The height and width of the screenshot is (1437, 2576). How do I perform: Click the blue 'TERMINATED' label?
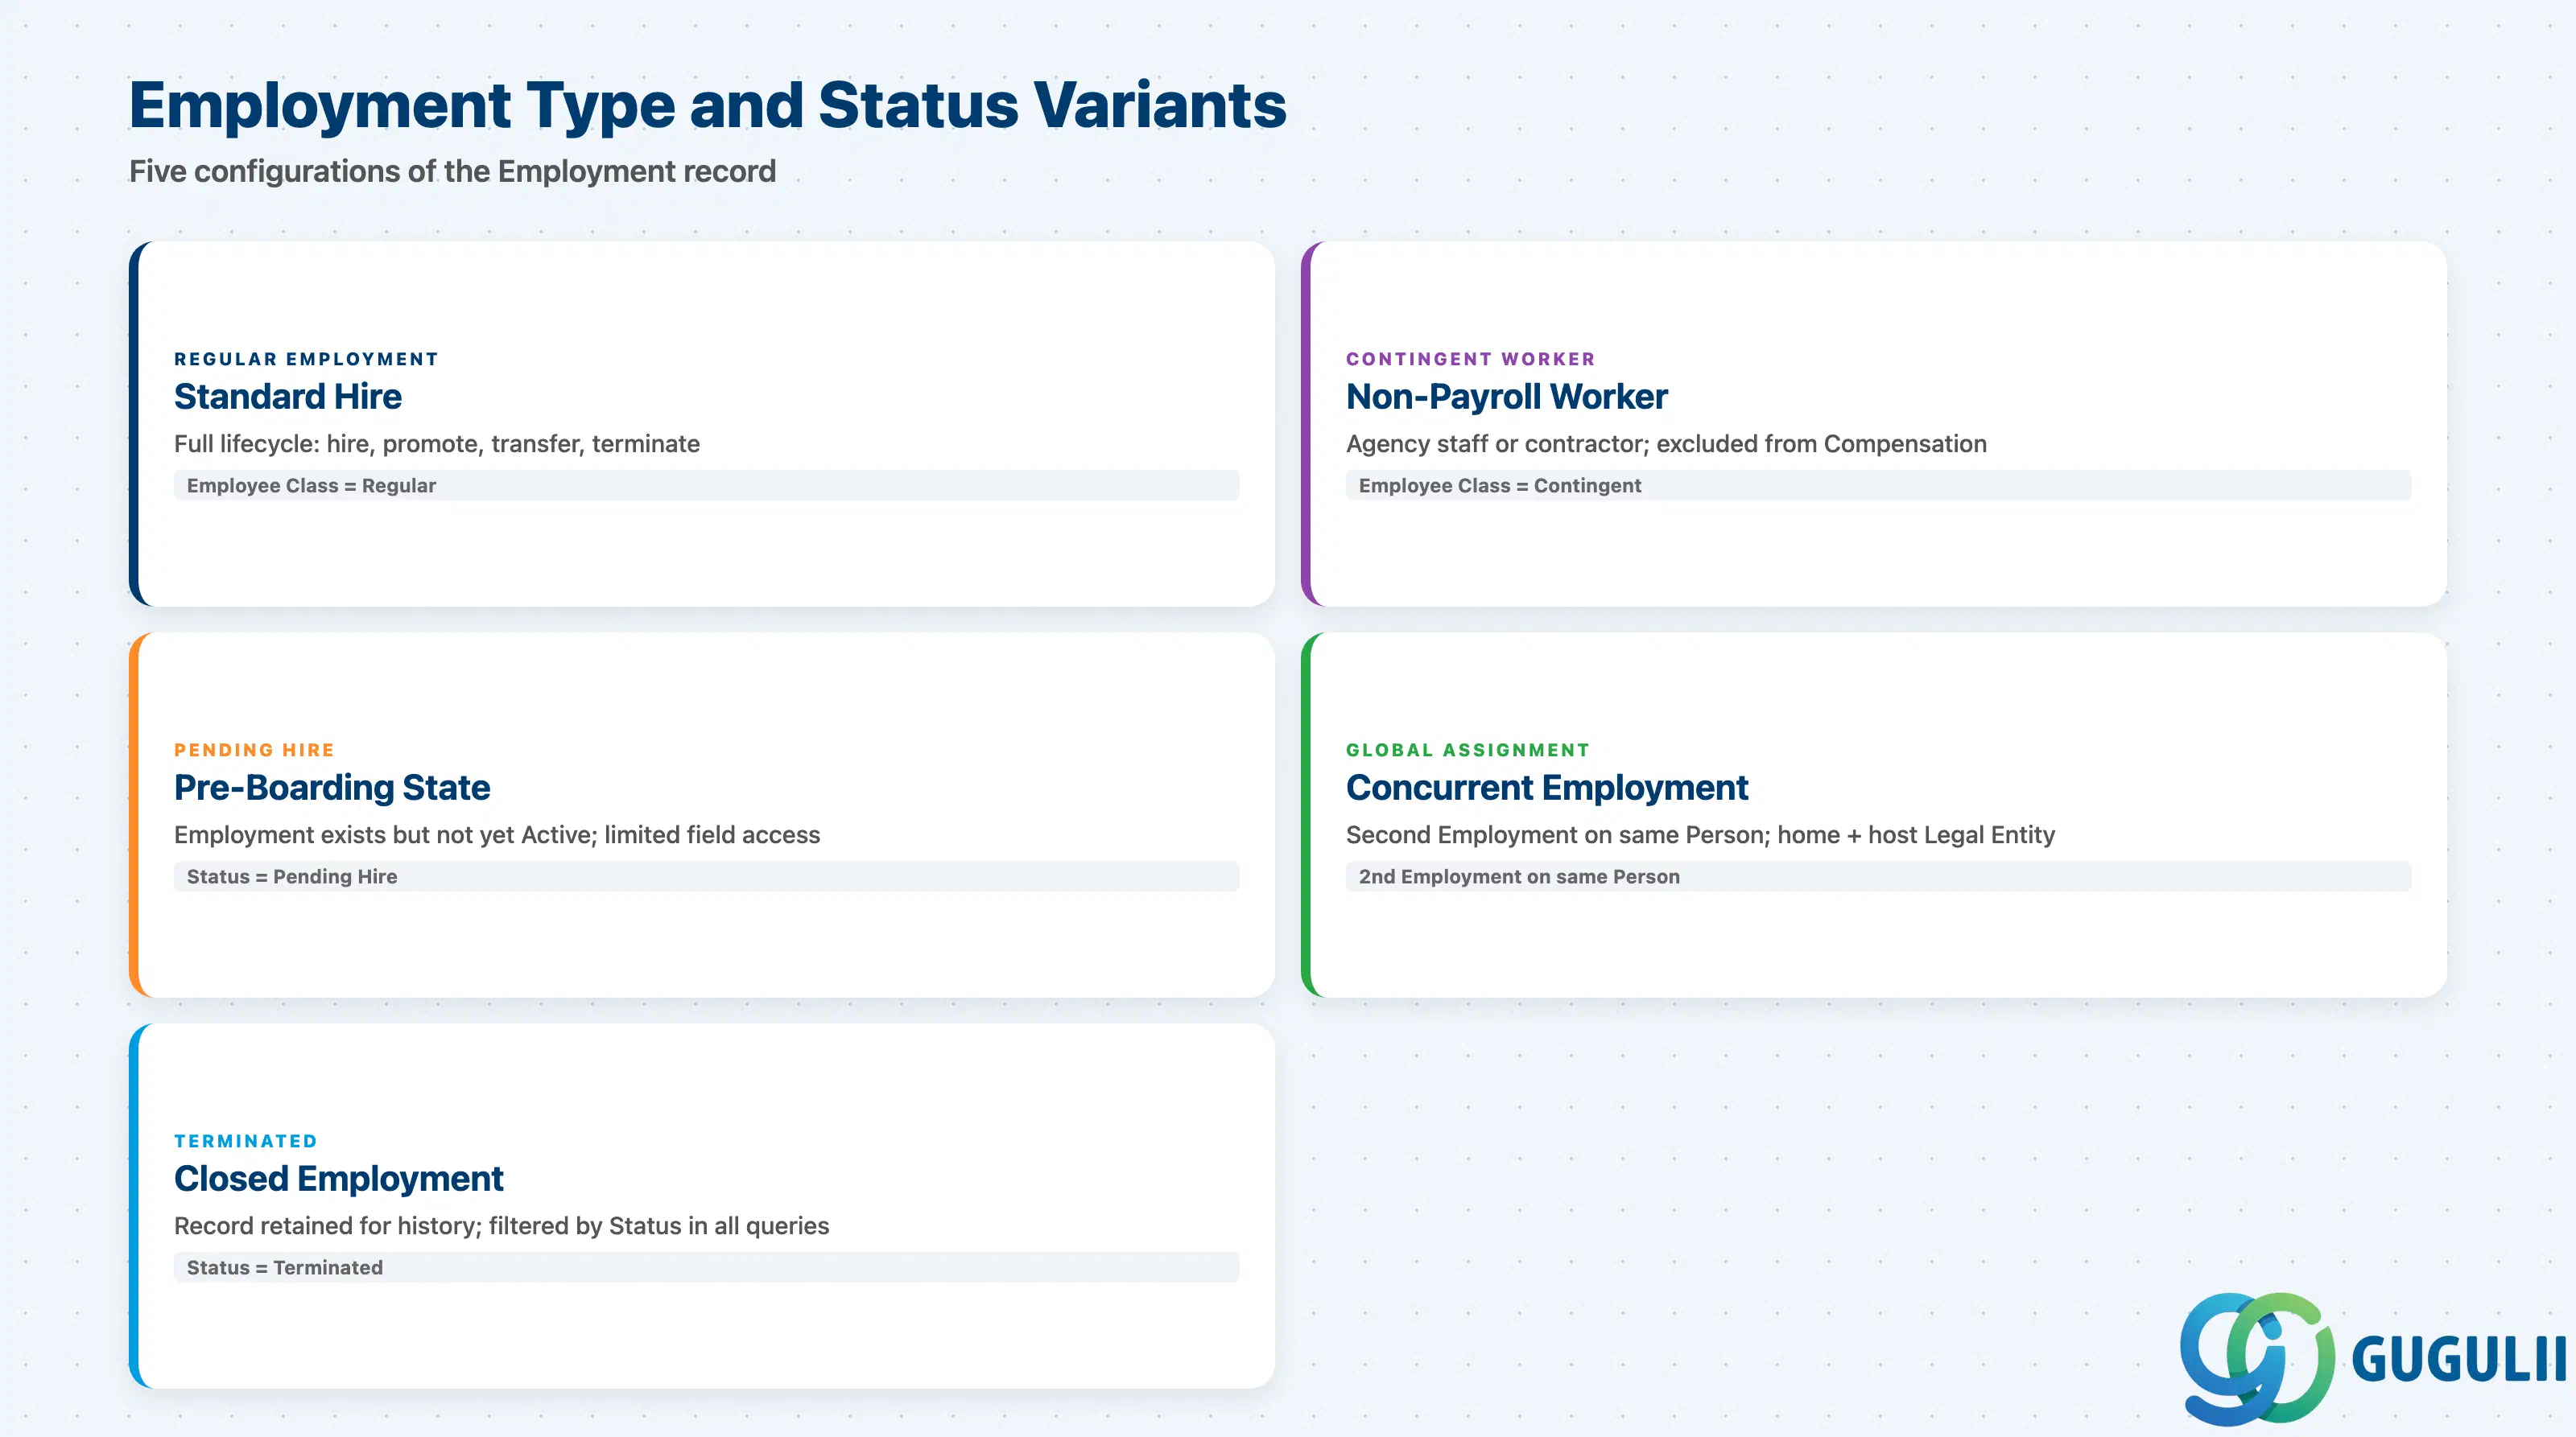pyautogui.click(x=245, y=1141)
